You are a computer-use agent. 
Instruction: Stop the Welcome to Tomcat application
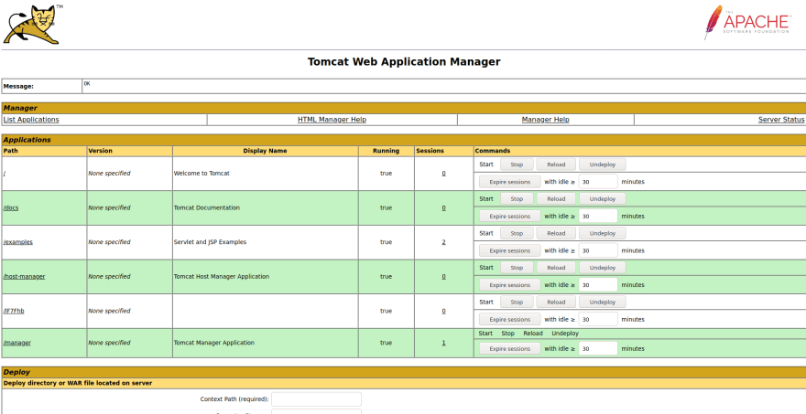click(x=517, y=165)
